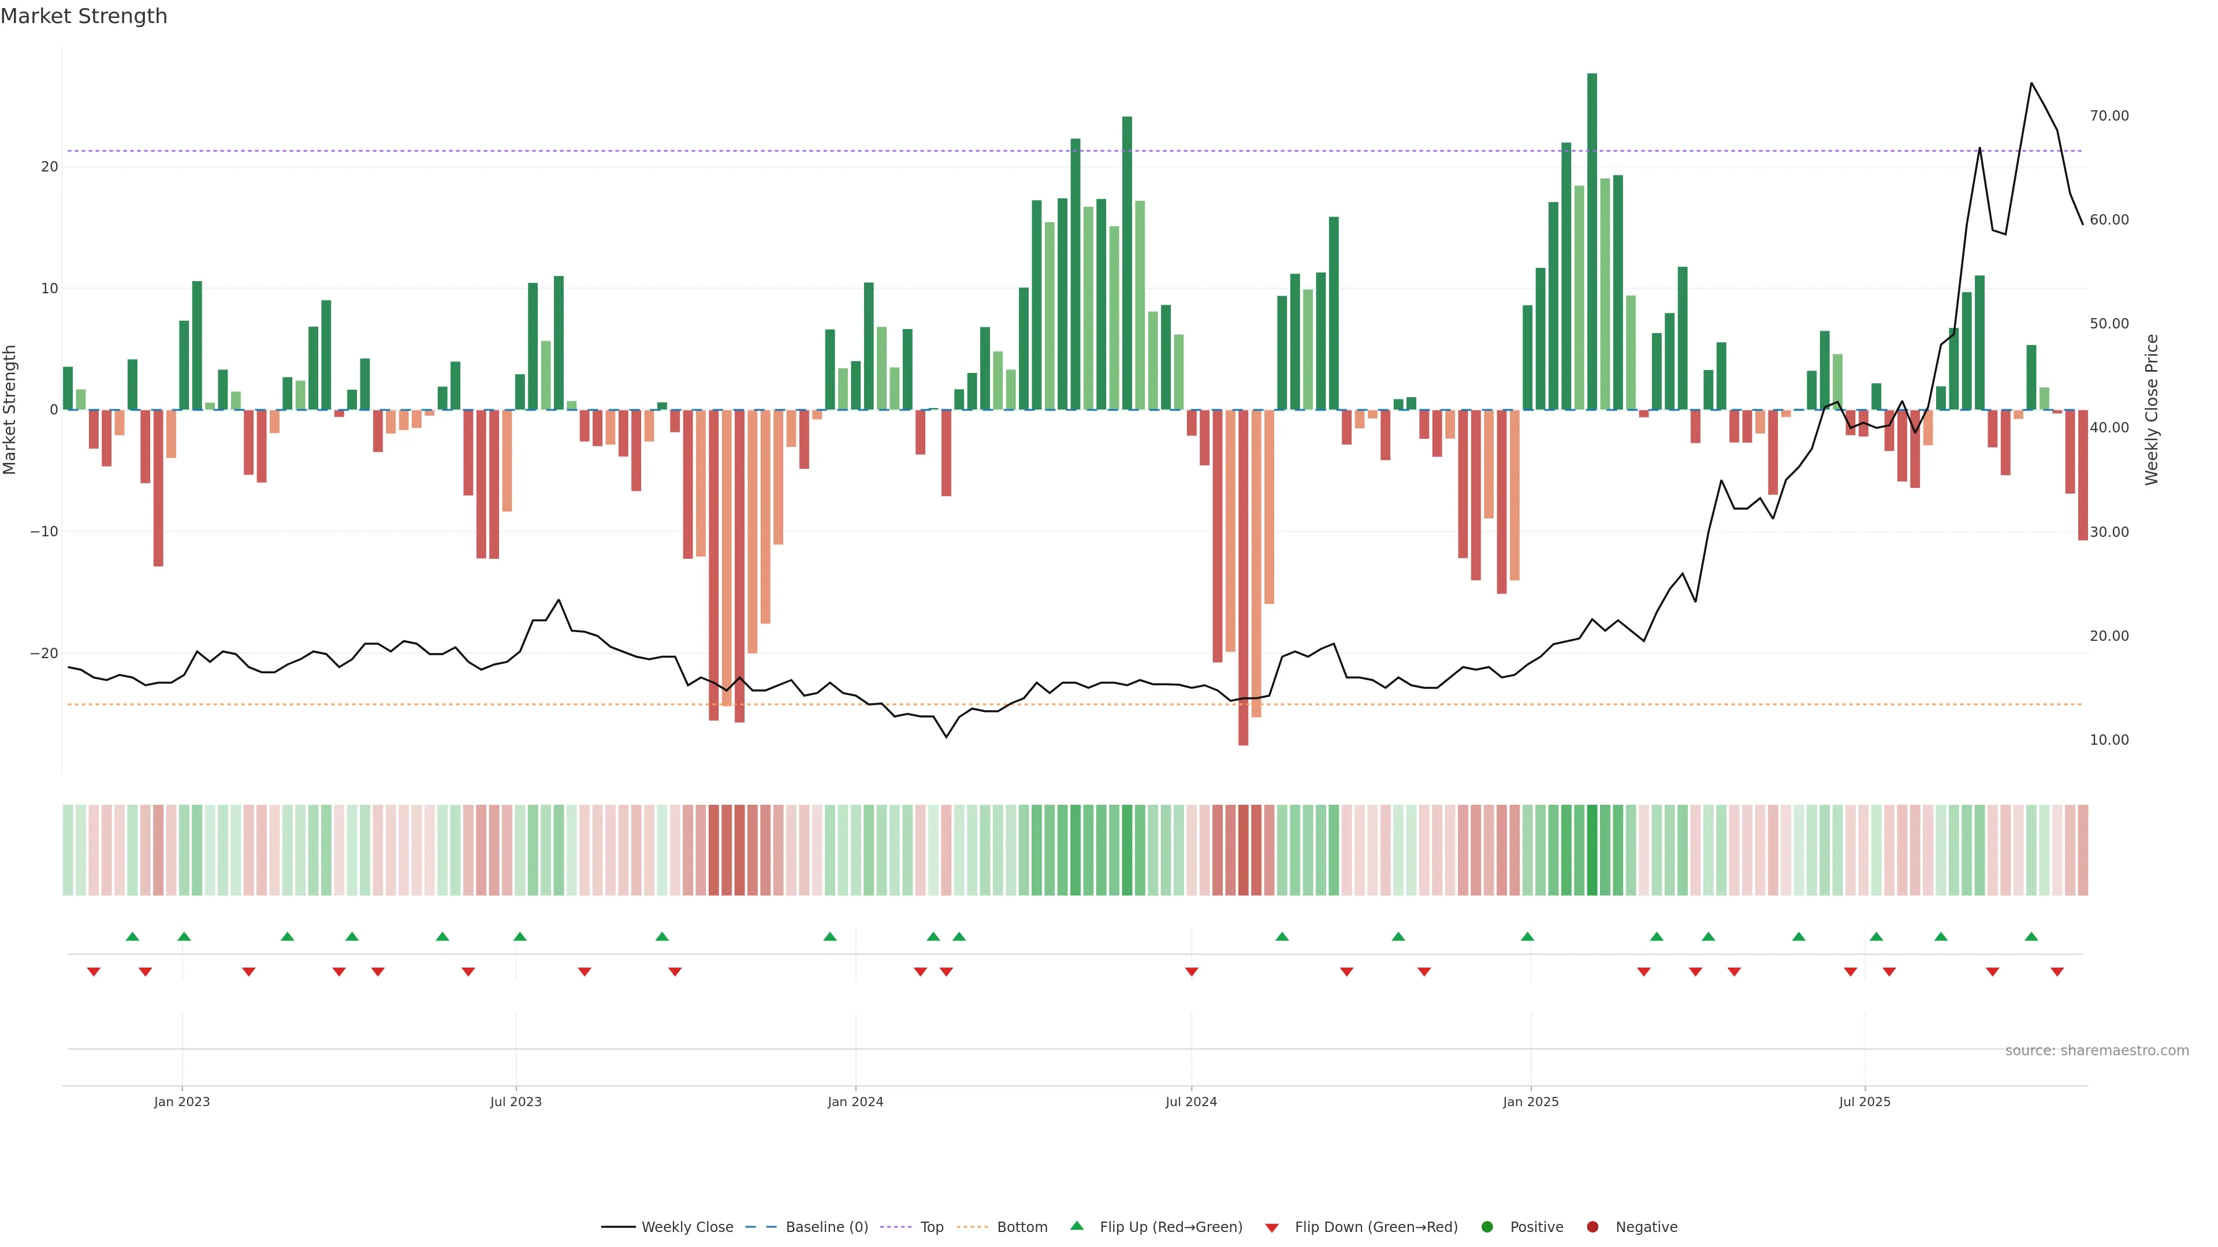The width and height of the screenshot is (2218, 1247).
Task: Toggle the Top legend entry label
Action: pyautogui.click(x=932, y=1226)
